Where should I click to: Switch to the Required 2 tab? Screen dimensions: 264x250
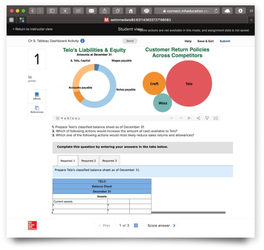[x=89, y=161]
